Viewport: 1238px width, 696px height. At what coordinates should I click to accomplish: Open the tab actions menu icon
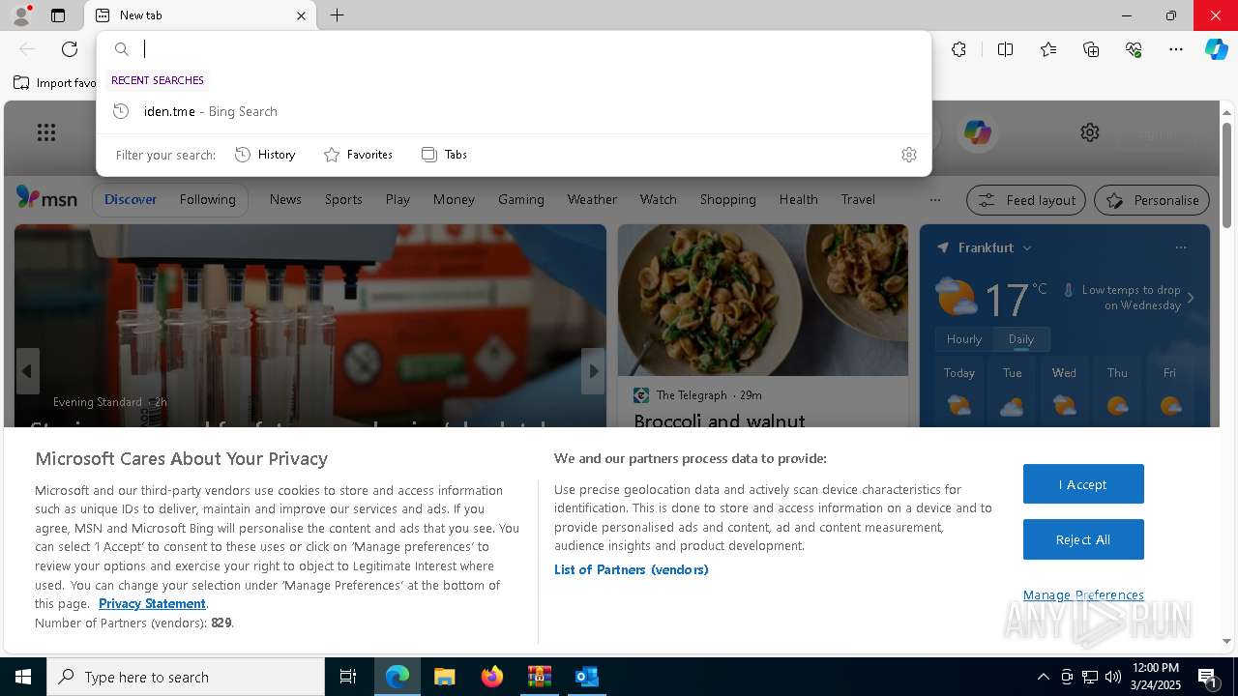58,15
